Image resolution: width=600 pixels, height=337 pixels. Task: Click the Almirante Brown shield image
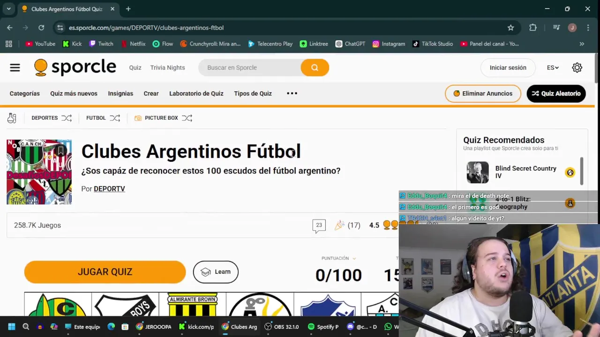[192, 305]
